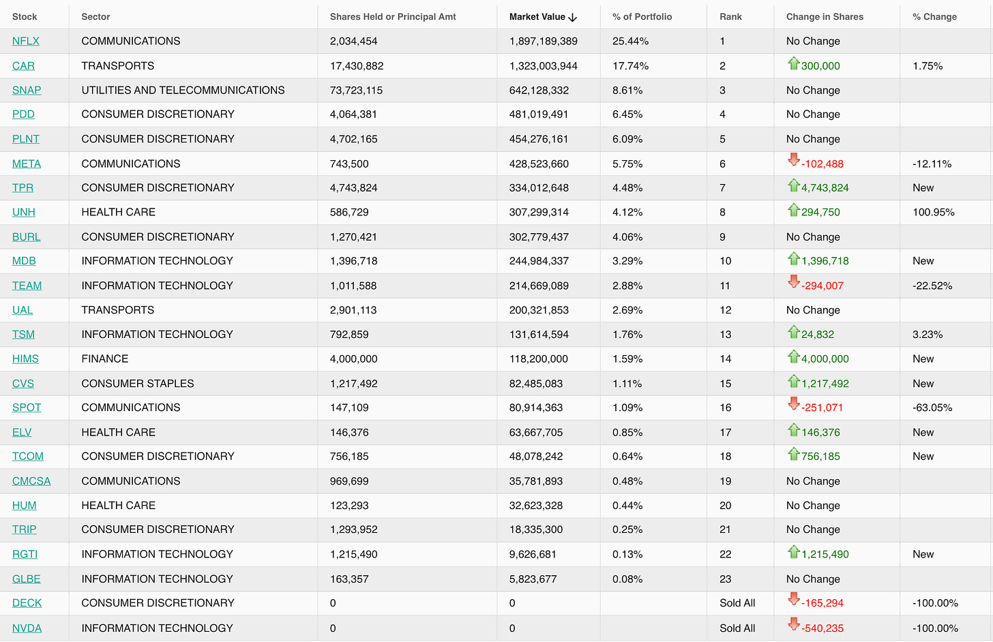Click the green up arrow beside 1,396,718

[x=793, y=258]
